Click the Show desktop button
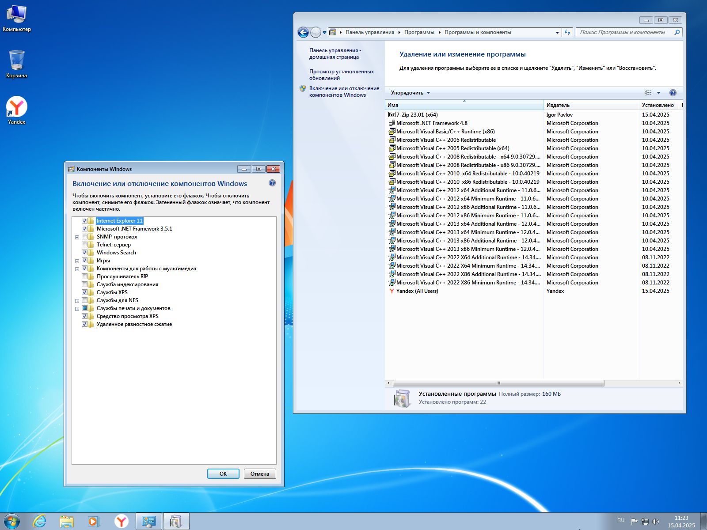707x530 pixels. click(x=703, y=522)
